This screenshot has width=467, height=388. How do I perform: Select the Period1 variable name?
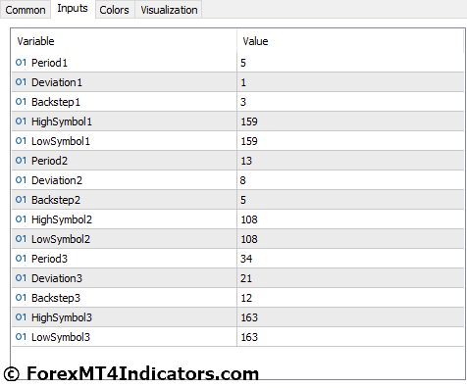click(x=49, y=63)
